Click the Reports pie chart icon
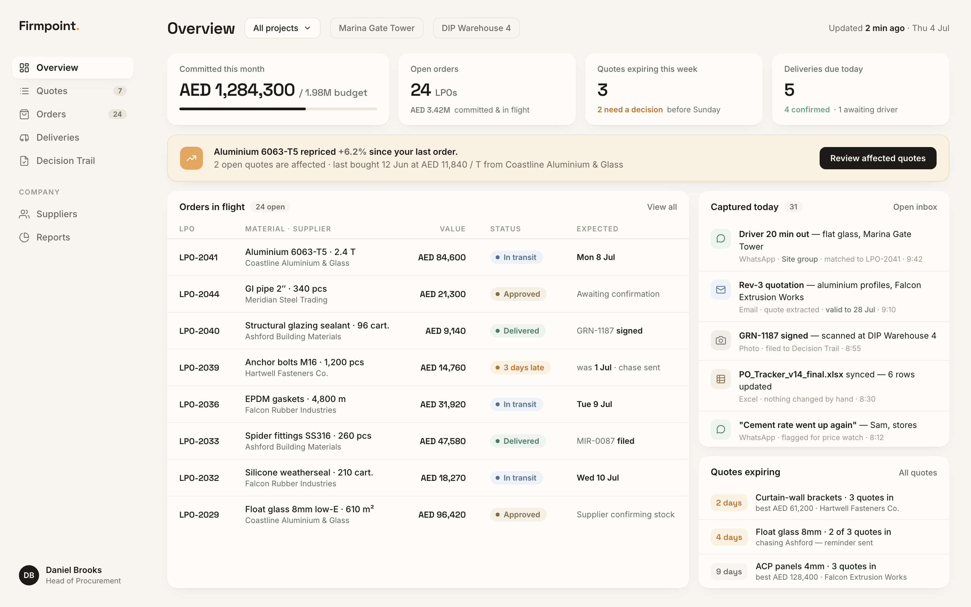 [x=25, y=237]
